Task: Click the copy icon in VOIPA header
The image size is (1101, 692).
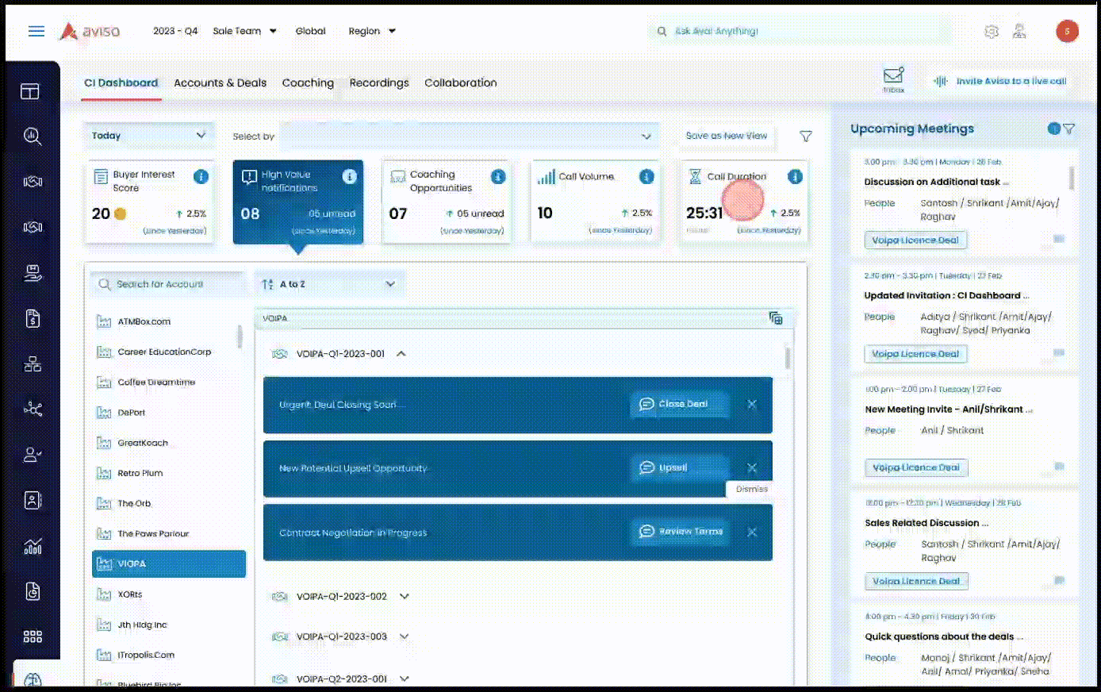Action: pos(776,318)
